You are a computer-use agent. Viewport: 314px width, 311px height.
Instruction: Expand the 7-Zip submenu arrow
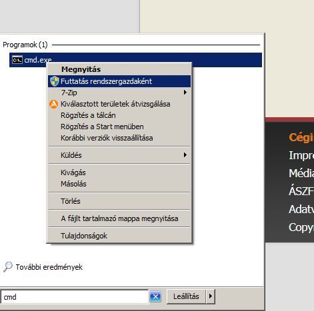coord(185,92)
